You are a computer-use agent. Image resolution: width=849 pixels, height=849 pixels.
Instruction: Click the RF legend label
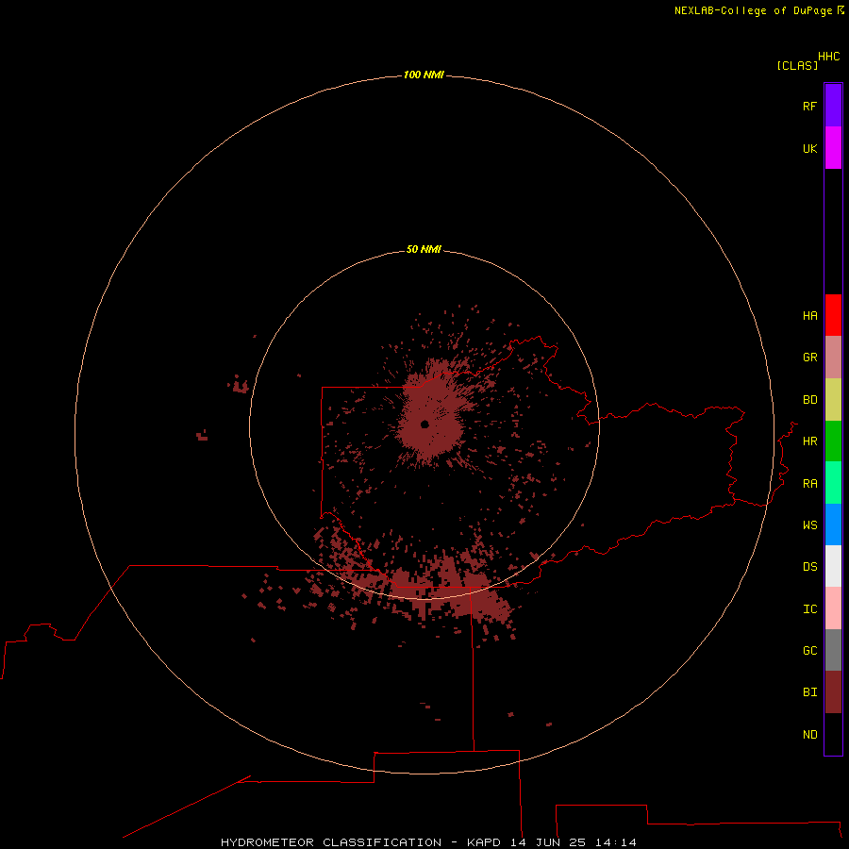point(809,106)
